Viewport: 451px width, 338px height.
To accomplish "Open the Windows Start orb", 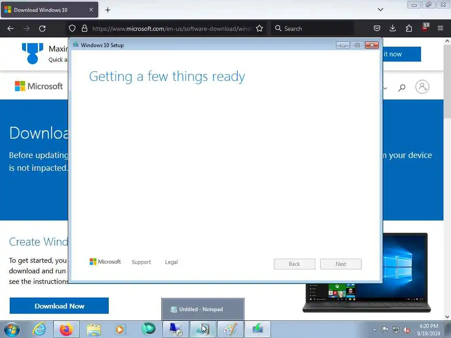I will coord(12,329).
